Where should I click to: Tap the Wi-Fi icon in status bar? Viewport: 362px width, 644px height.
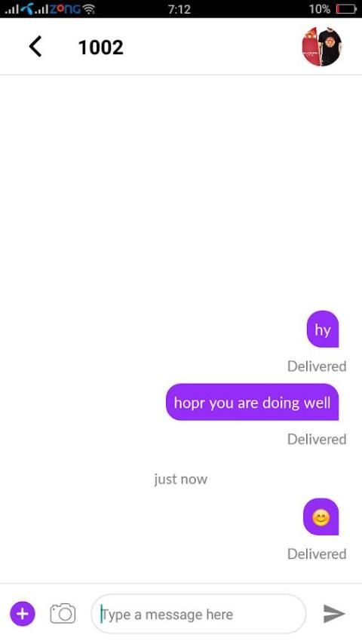[88, 9]
